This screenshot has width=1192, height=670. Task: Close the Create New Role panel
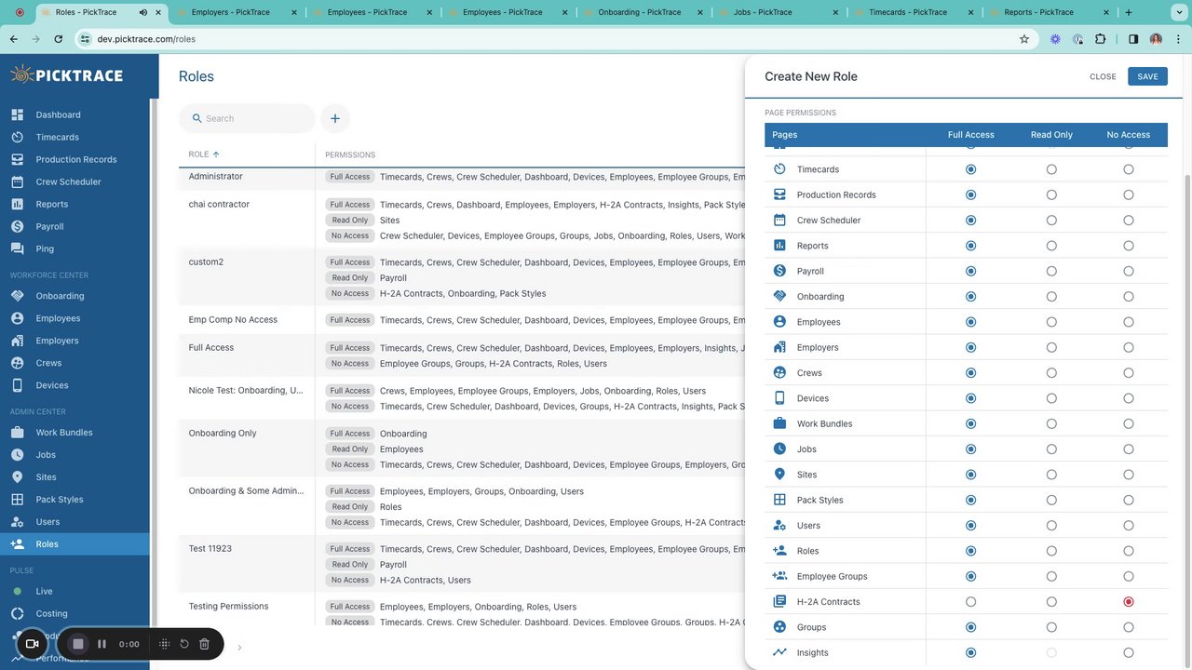1103,76
